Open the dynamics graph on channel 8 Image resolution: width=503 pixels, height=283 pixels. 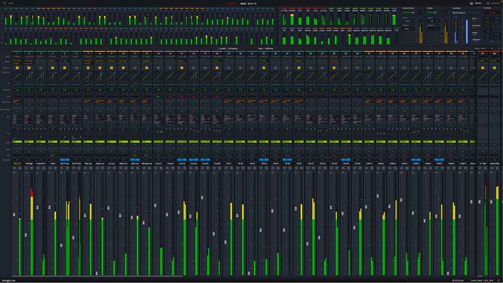100,76
